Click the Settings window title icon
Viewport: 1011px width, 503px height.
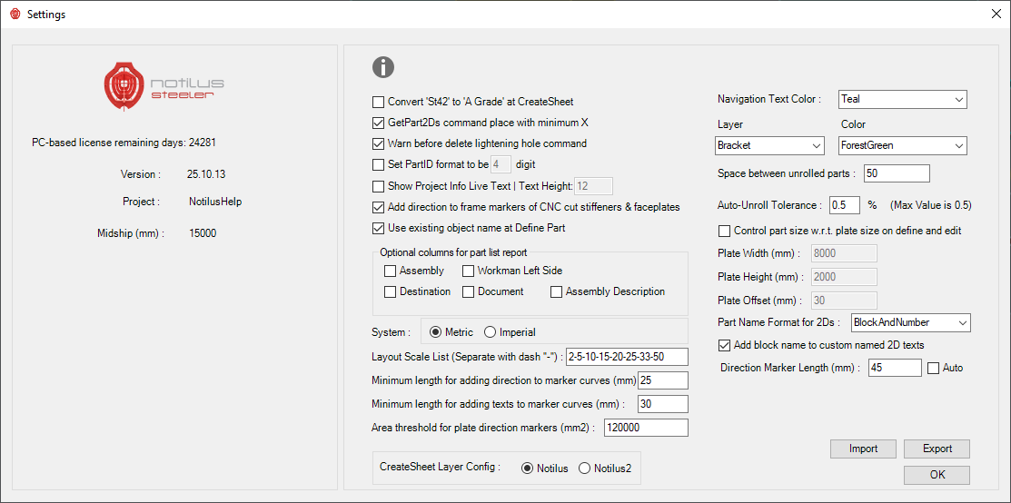(x=15, y=15)
